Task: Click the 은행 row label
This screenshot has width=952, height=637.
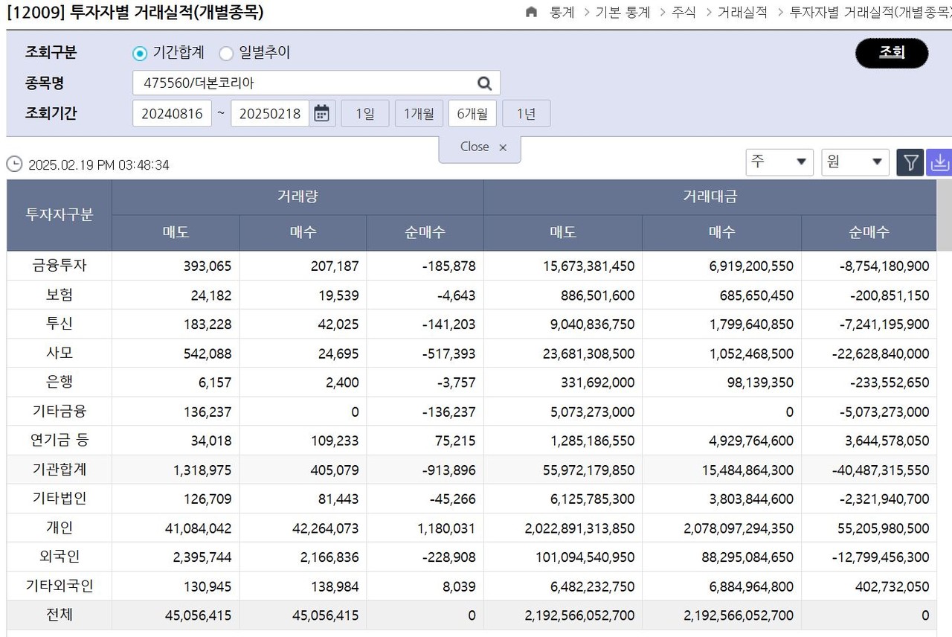Action: 59,382
